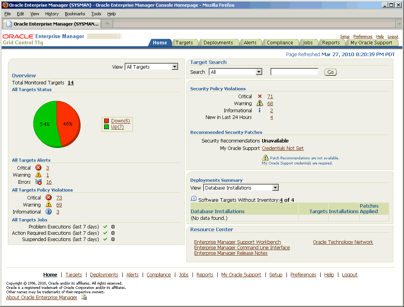Select the Home tab
Viewport: 404px width, 307px height.
click(x=160, y=43)
